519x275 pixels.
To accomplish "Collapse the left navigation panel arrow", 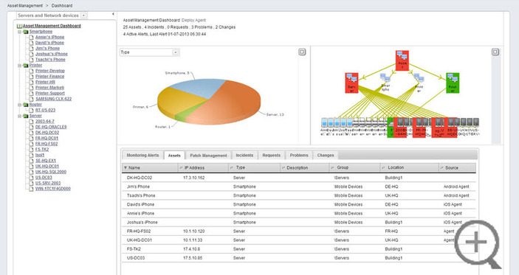I will pos(113,14).
